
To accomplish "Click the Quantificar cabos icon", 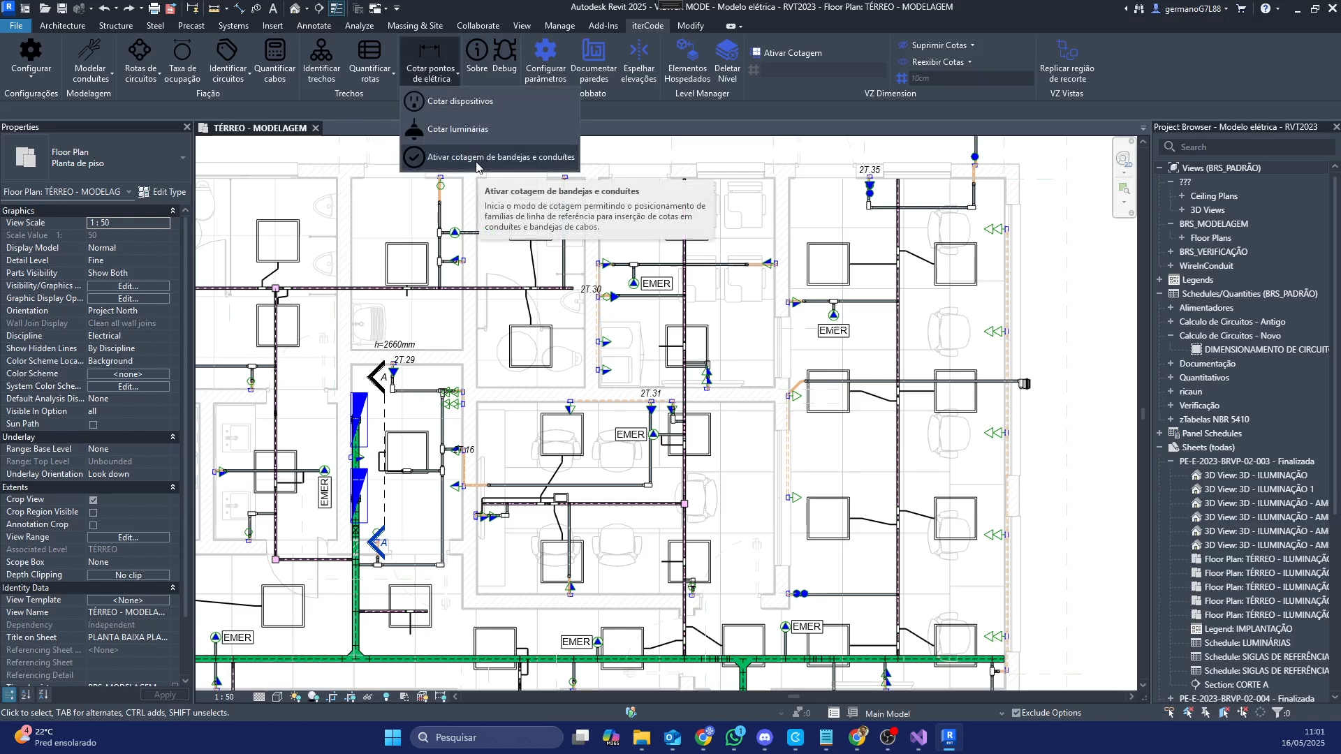I will [x=274, y=51].
